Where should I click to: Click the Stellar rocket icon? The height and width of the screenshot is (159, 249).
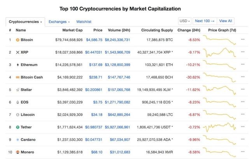click(x=17, y=89)
